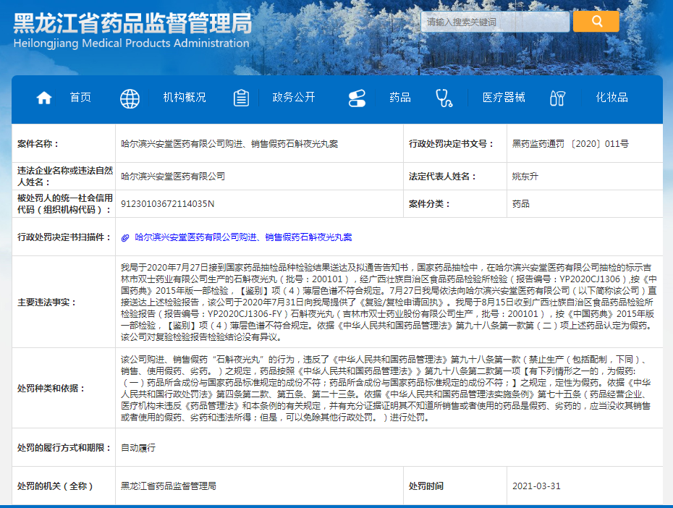Click the Heilongjiang Medical Products Administration subtitle

pyautogui.click(x=131, y=43)
